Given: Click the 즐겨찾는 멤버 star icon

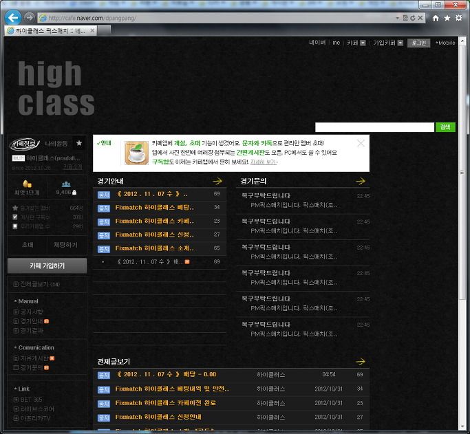Looking at the screenshot, I should coord(15,208).
